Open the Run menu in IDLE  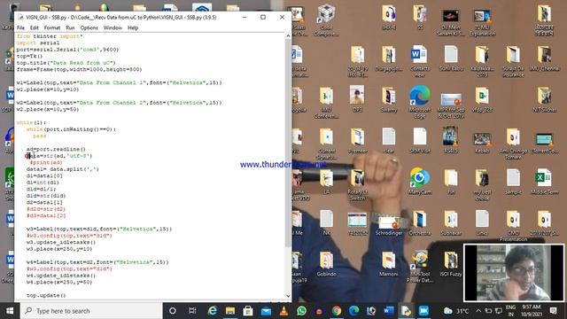[x=70, y=27]
